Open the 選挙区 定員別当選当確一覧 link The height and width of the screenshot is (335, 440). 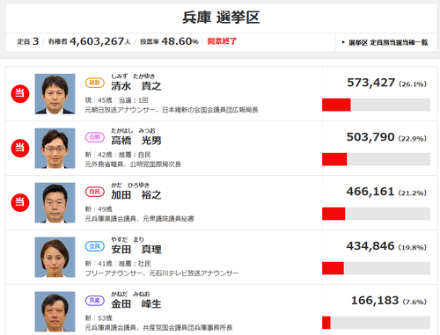[385, 42]
